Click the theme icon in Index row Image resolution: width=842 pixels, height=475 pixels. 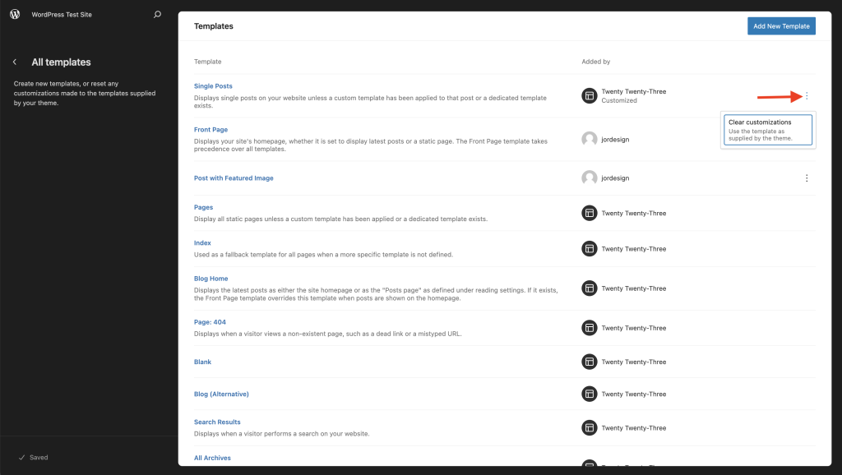coord(589,248)
